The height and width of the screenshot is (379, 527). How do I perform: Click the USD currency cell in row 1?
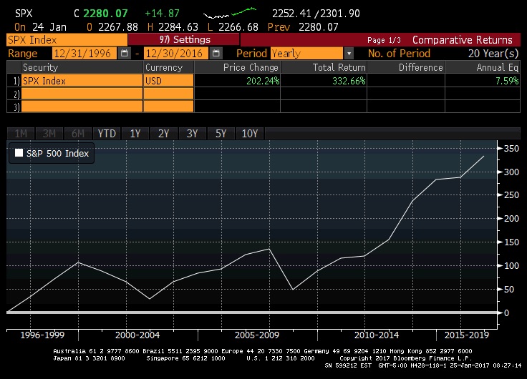pos(168,81)
